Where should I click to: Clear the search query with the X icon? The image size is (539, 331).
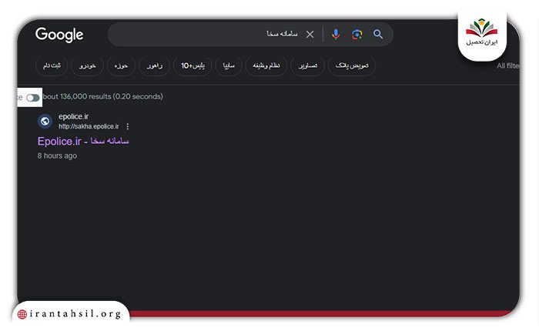[310, 35]
